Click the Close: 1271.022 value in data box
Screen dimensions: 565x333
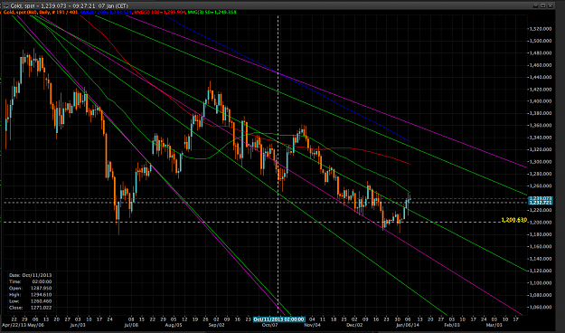pyautogui.click(x=41, y=308)
